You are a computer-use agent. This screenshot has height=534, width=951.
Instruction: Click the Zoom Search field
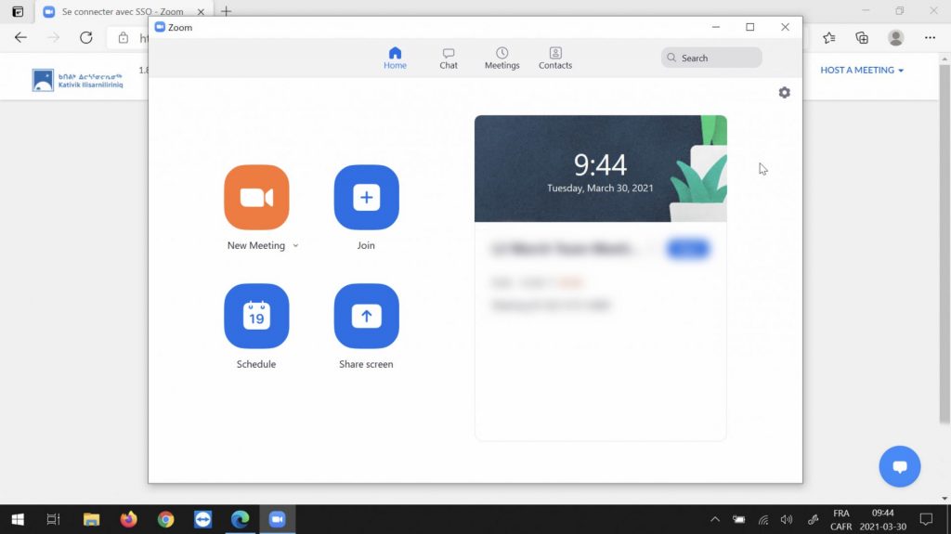711,58
